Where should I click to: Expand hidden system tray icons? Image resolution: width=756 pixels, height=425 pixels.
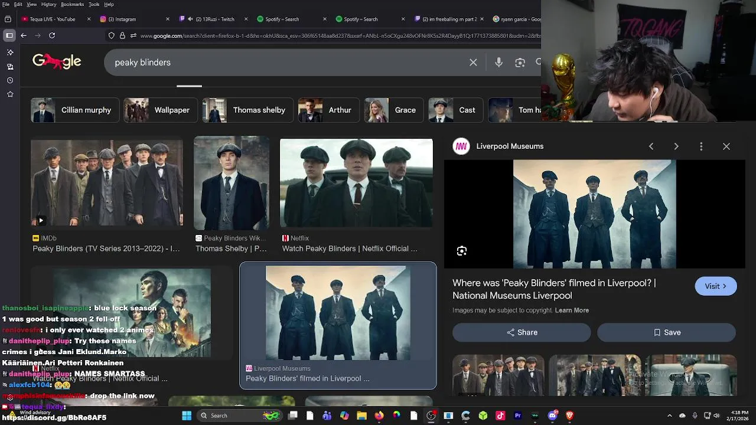tap(669, 416)
